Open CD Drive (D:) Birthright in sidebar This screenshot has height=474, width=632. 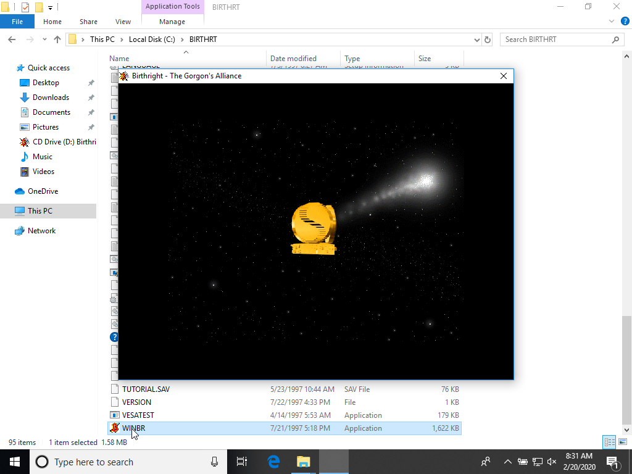click(x=64, y=142)
